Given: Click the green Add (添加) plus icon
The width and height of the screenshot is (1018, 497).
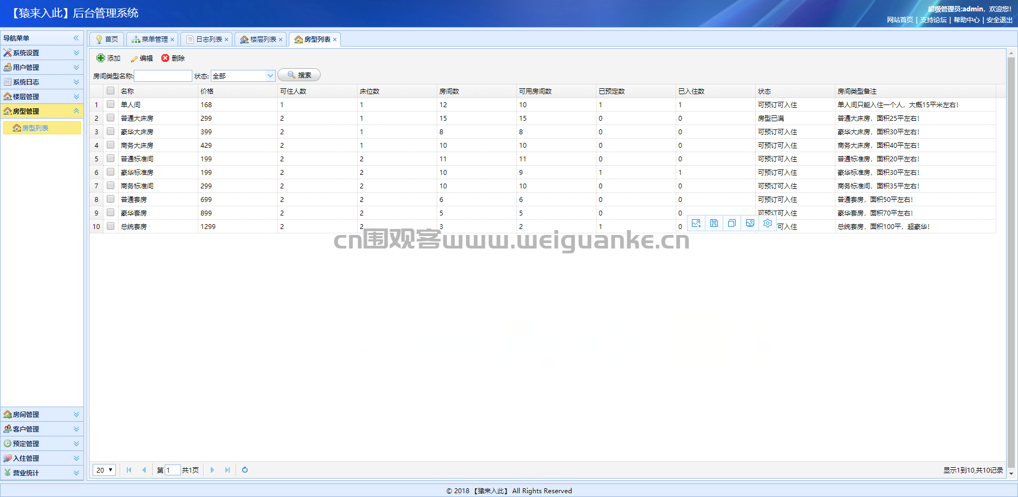Looking at the screenshot, I should pyautogui.click(x=100, y=58).
